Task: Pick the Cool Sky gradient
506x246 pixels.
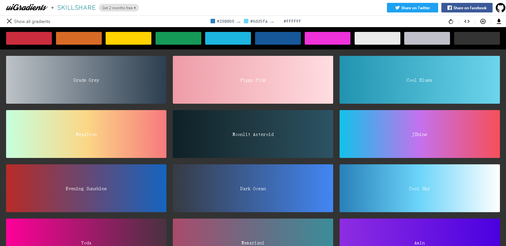Action: click(420, 188)
